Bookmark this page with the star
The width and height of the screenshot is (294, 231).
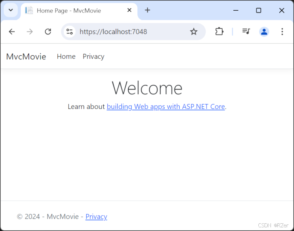click(194, 32)
